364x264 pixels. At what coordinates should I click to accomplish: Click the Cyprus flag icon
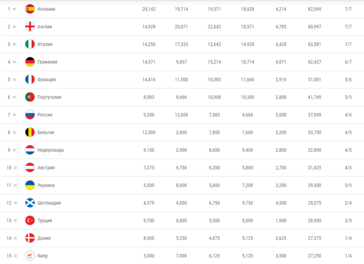(x=30, y=256)
